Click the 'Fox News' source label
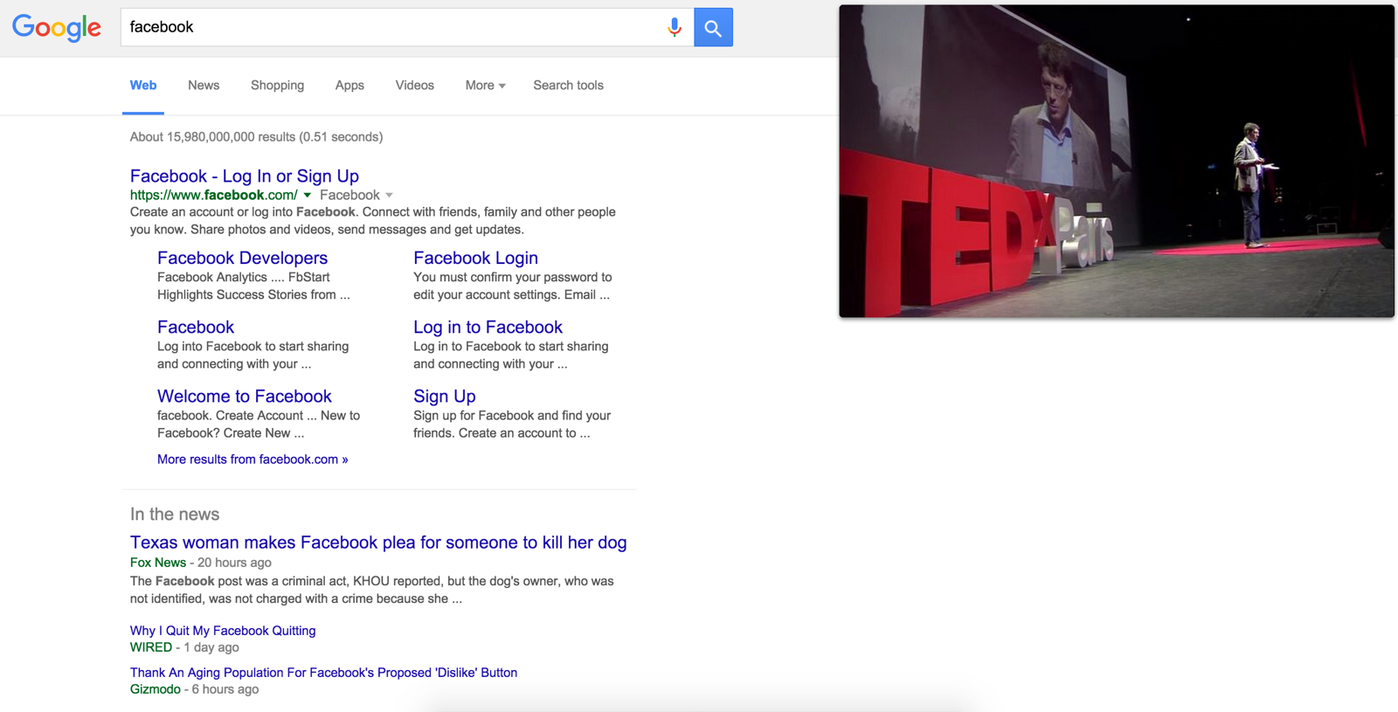 [158, 563]
